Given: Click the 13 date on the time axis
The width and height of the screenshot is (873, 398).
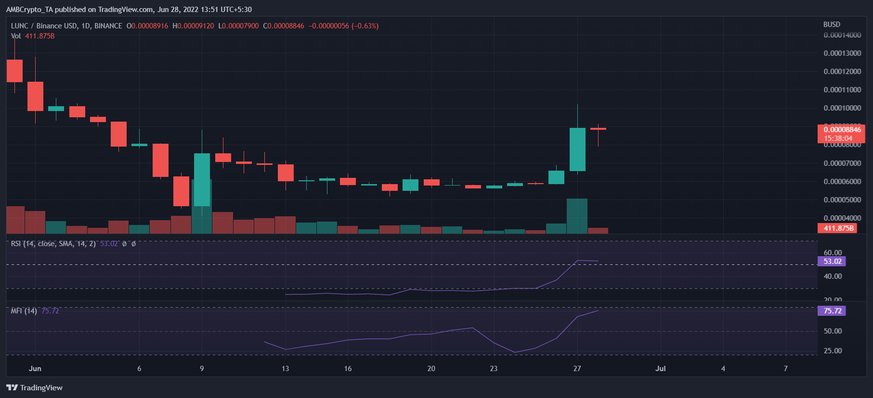Looking at the screenshot, I should (x=286, y=369).
